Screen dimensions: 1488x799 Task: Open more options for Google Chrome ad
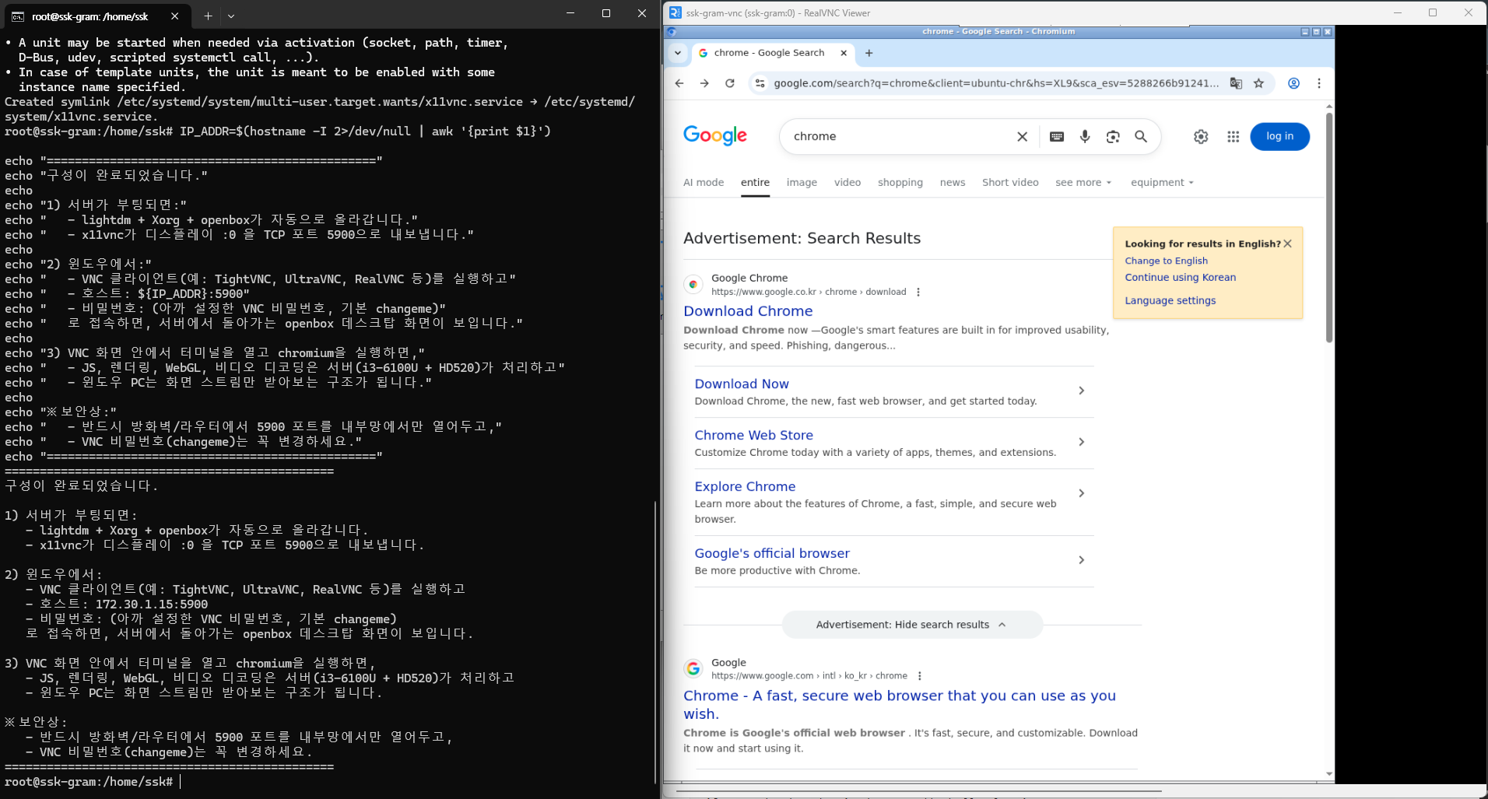click(918, 293)
